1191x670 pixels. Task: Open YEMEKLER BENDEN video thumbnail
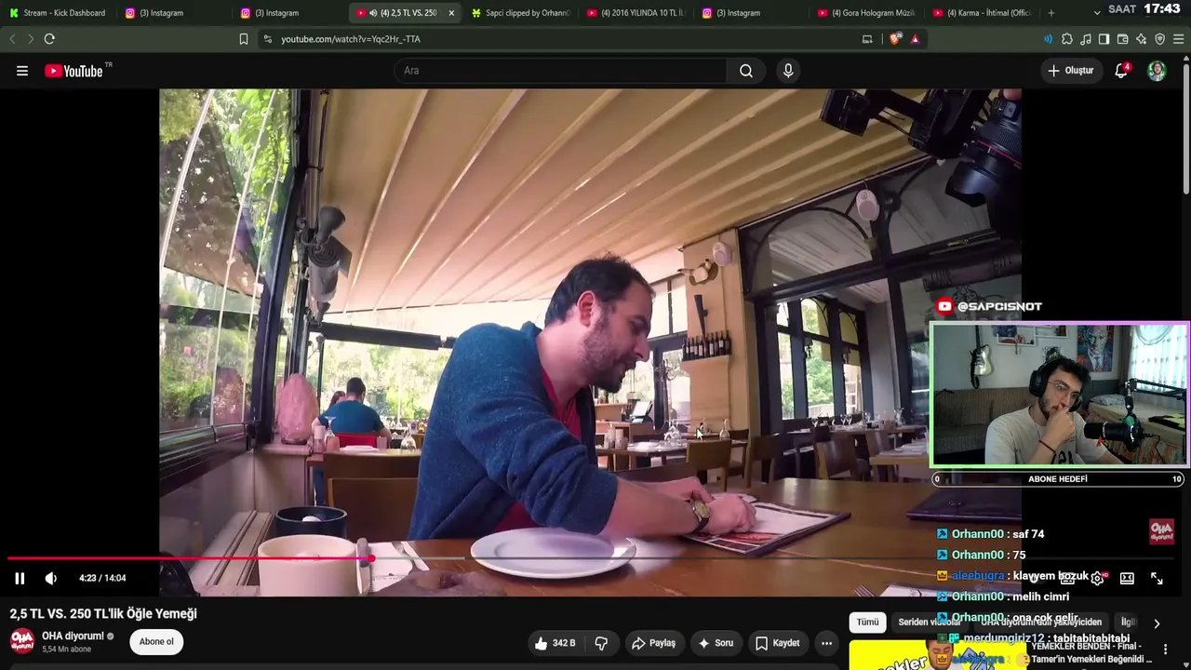pyautogui.click(x=938, y=654)
